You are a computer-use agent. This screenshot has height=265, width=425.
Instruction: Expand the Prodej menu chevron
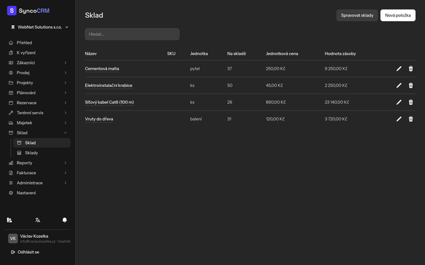(65, 73)
